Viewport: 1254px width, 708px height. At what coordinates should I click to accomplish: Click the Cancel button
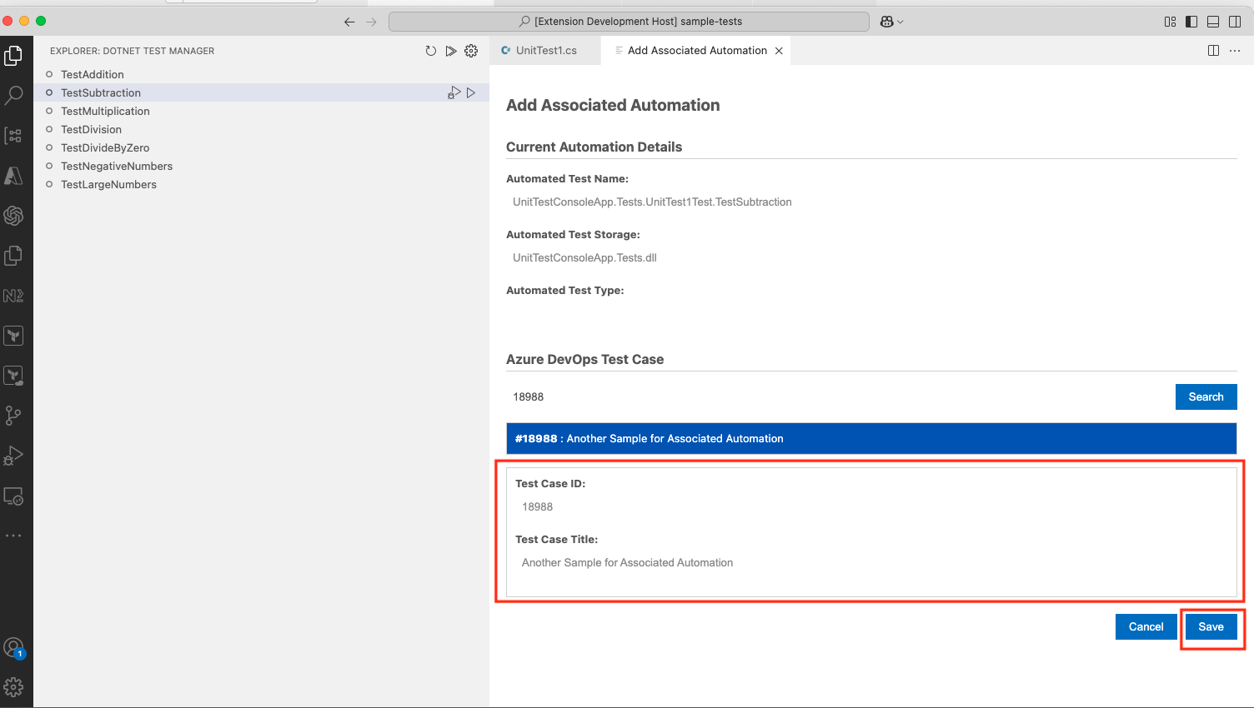[1146, 626]
